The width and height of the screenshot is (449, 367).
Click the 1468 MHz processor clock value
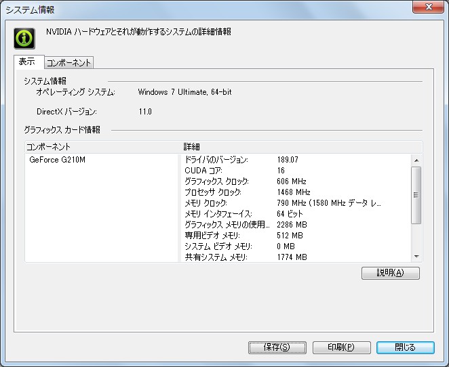[x=294, y=192]
